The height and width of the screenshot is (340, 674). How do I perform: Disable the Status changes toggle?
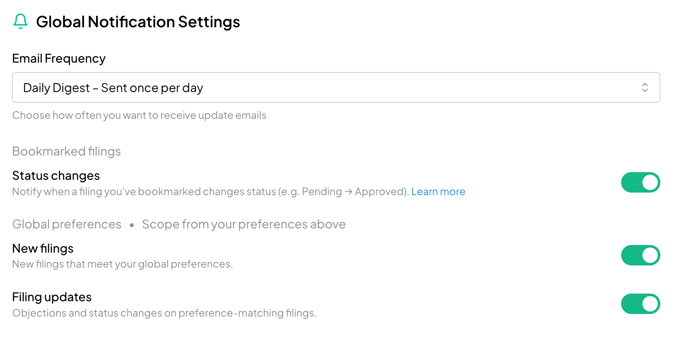click(640, 182)
